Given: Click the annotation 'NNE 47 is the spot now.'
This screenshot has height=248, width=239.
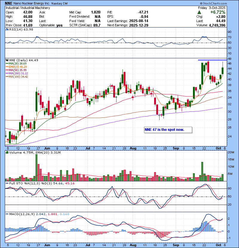Looking at the screenshot, I should (x=168, y=130).
